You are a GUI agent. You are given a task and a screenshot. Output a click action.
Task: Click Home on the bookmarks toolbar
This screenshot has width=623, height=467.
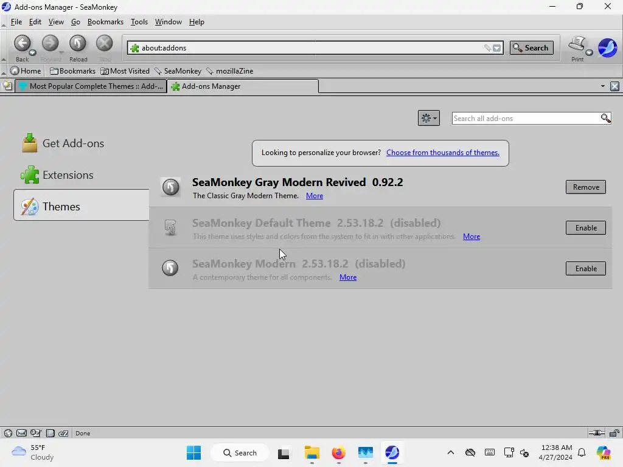[x=26, y=71]
